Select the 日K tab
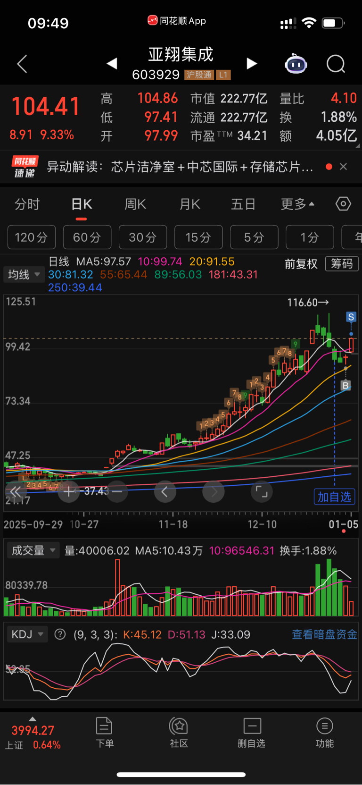362x785 pixels. (82, 204)
